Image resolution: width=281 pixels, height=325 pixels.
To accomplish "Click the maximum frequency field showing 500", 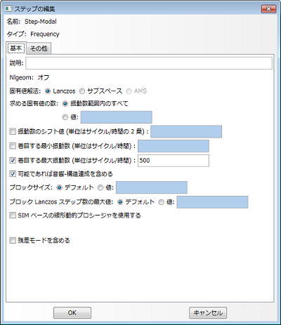I will coord(174,161).
